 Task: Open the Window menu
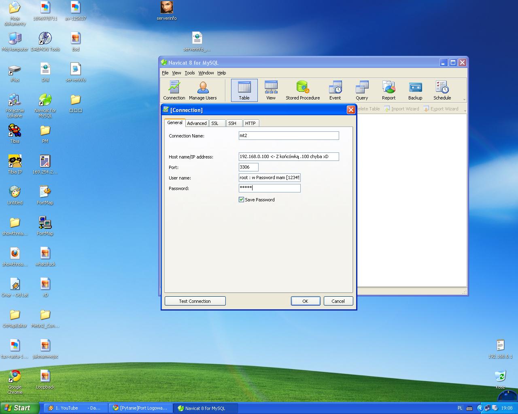click(x=206, y=73)
